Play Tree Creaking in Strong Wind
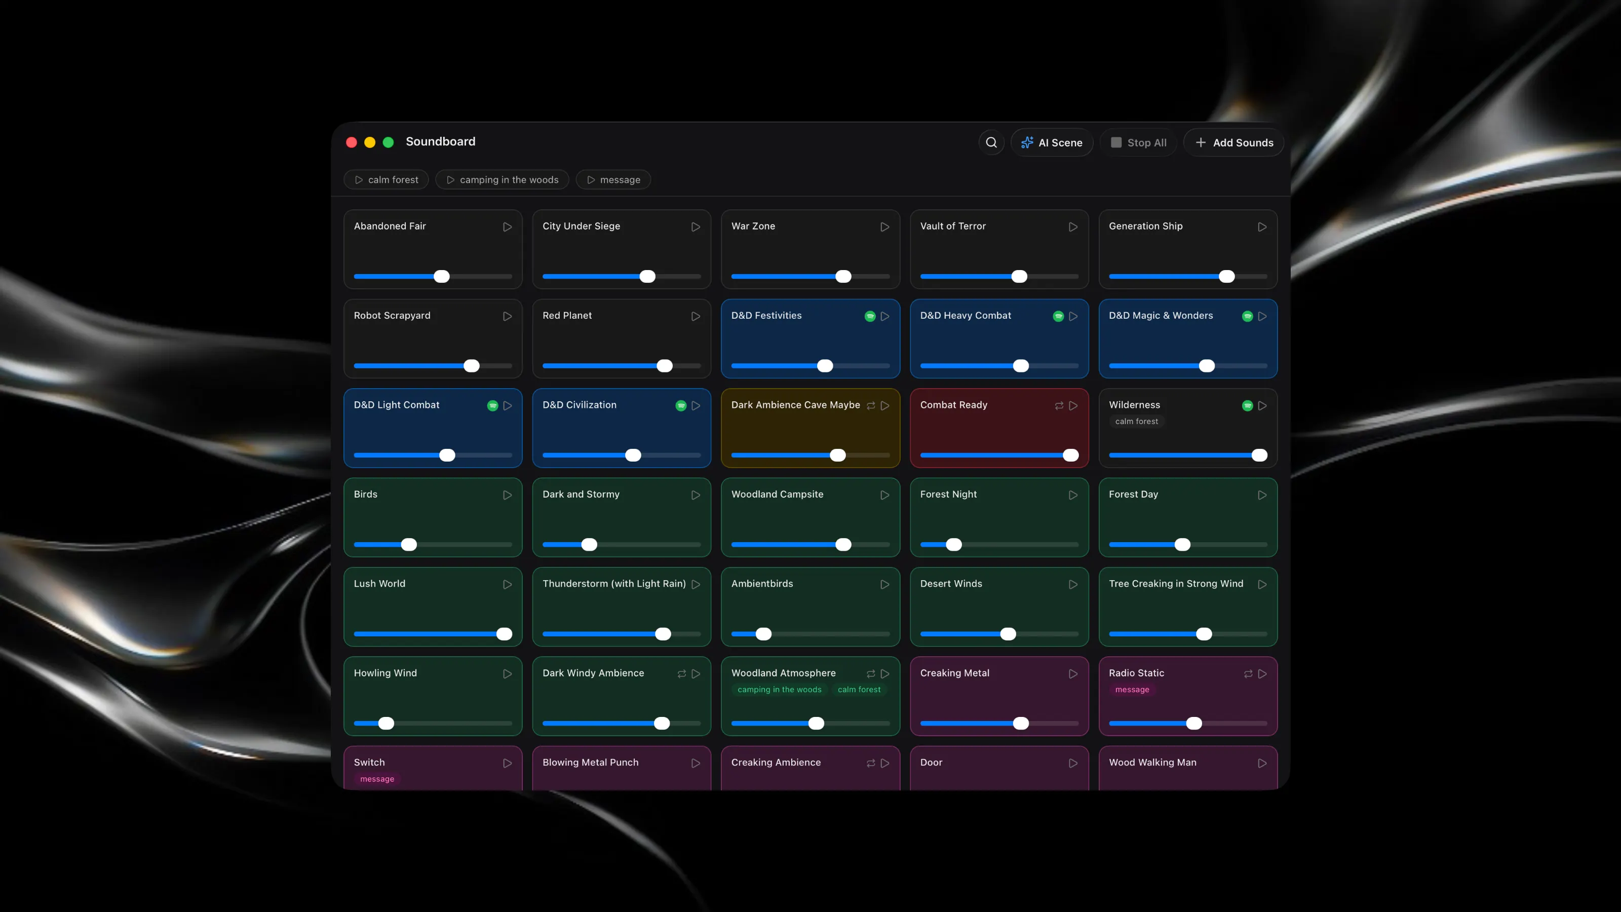1621x912 pixels. point(1262,584)
